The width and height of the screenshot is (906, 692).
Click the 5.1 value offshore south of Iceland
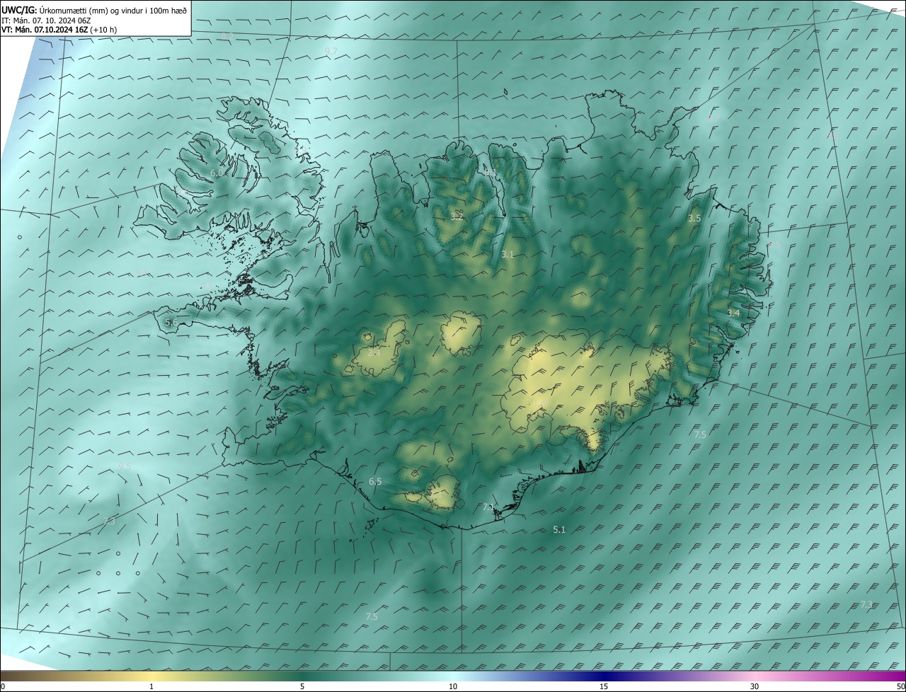tap(559, 529)
